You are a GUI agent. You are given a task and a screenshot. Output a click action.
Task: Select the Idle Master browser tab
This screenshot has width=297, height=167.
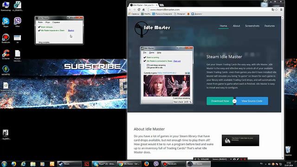tap(144, 5)
